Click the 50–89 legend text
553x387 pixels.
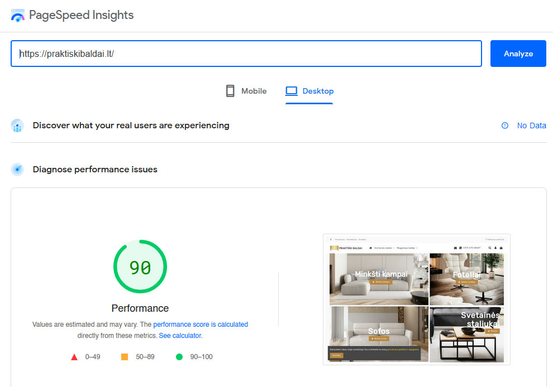coord(145,357)
